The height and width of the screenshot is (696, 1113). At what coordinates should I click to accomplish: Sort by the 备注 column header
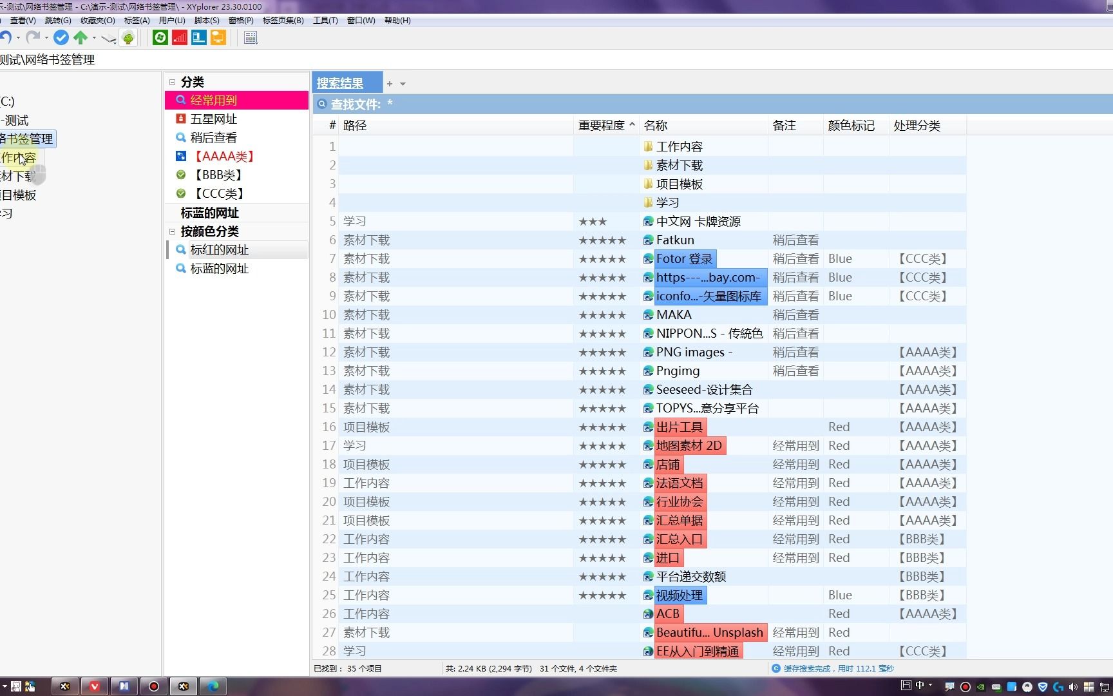tap(795, 126)
